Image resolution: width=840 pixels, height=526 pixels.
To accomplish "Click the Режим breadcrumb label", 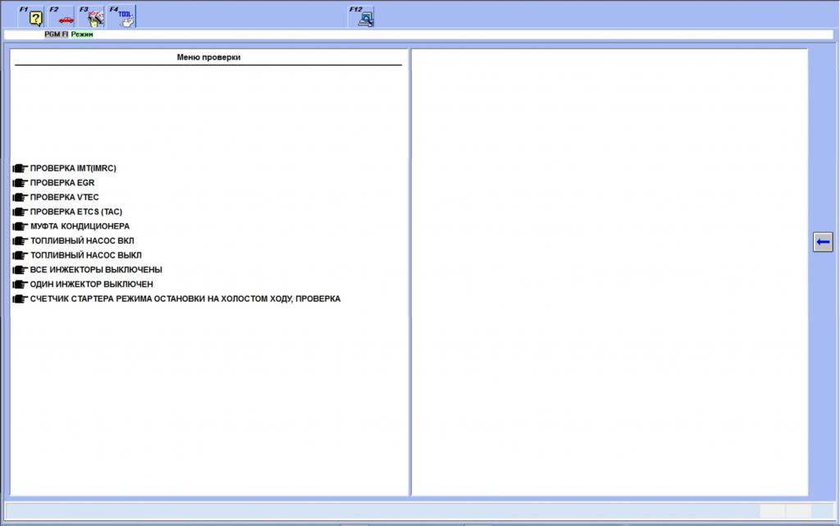I will coord(82,34).
